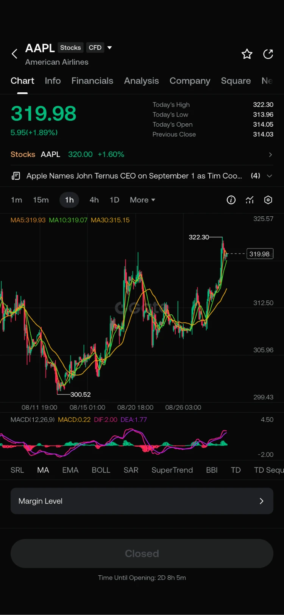
Task: Select the CFD tag
Action: 95,48
